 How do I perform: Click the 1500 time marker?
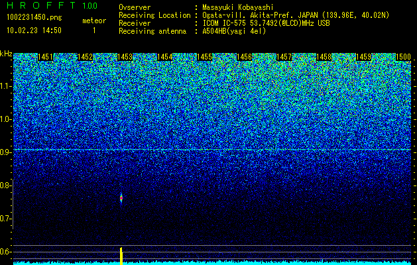pyautogui.click(x=404, y=57)
